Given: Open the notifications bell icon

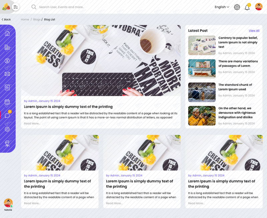Looking at the screenshot, I should [247, 7].
